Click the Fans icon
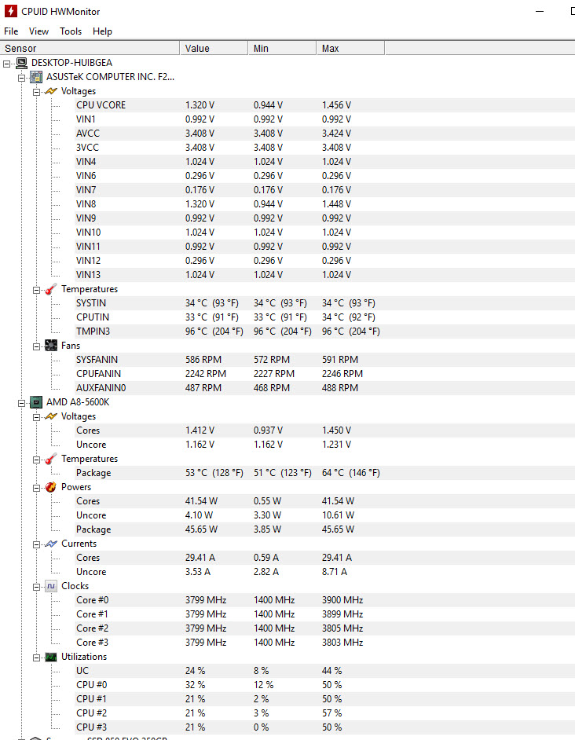 click(x=51, y=346)
